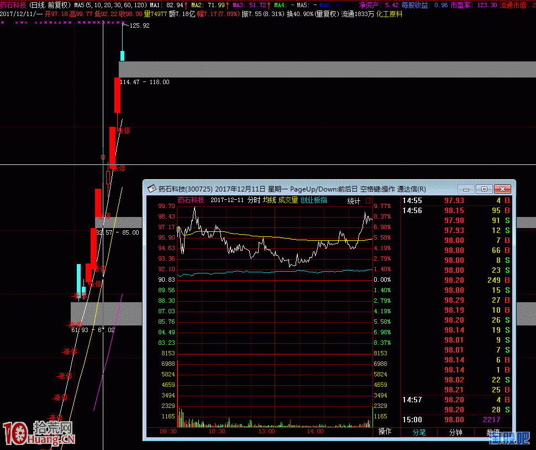
Task: Switch to the 分笔 tab
Action: coord(419,432)
